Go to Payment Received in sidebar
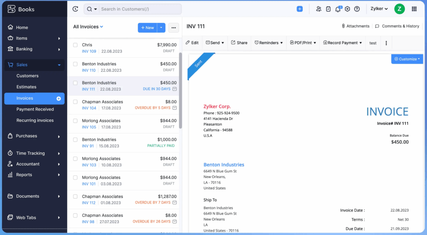The height and width of the screenshot is (235, 427). 35,109
